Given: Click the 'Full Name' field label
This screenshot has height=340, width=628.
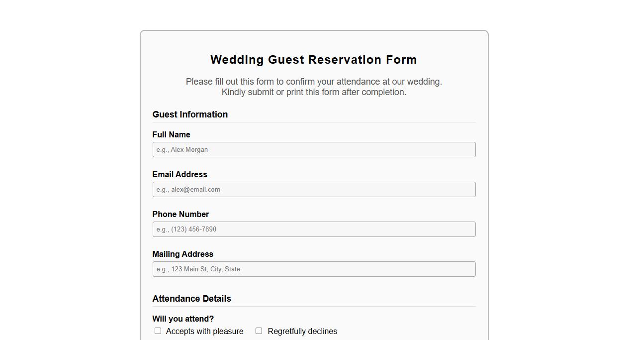Looking at the screenshot, I should point(171,134).
